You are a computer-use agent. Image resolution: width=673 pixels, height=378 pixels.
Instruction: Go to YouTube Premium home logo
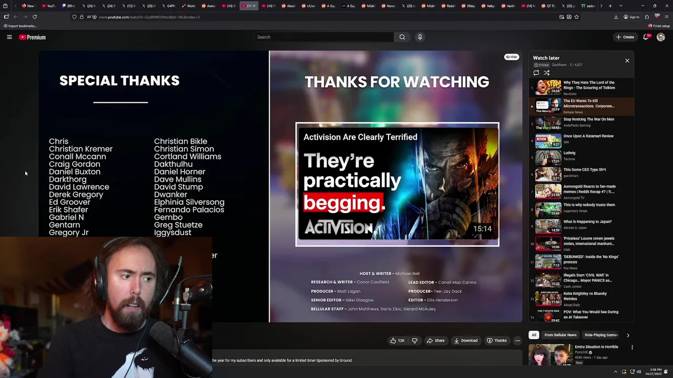(33, 37)
